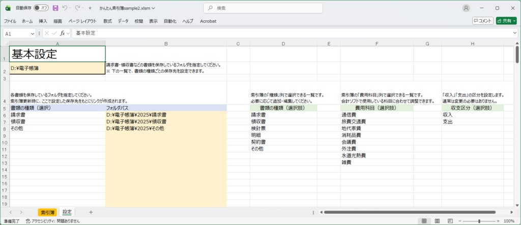Click folder path D:¥電子帳簿¥2025¥領収書
This screenshot has height=225, width=521.
(166, 121)
